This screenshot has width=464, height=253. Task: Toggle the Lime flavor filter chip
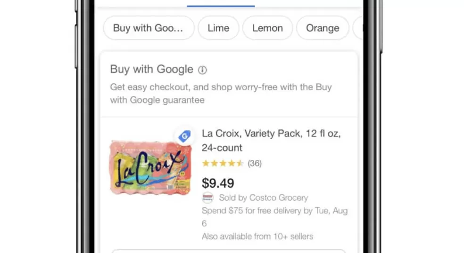218,28
